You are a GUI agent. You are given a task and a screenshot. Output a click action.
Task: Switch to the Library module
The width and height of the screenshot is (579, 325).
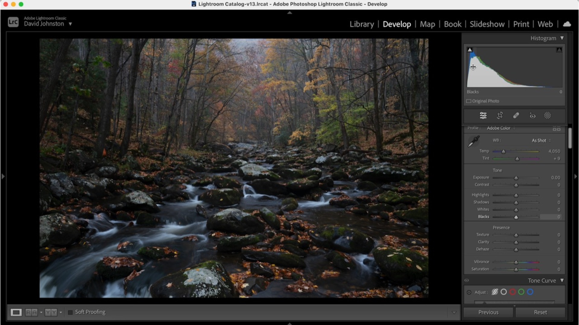[x=362, y=24]
